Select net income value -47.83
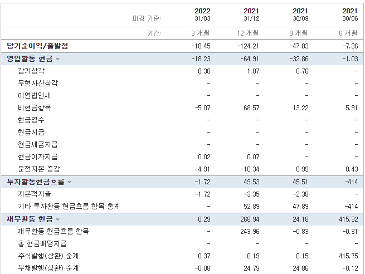This screenshot has width=365, height=274. click(299, 46)
